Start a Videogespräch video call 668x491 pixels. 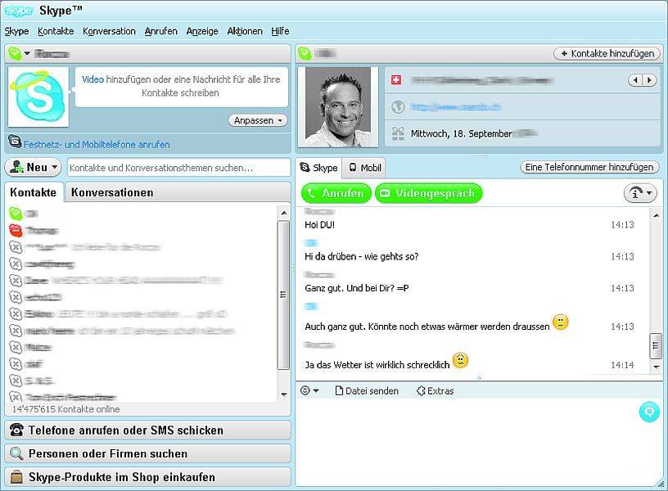tap(429, 193)
